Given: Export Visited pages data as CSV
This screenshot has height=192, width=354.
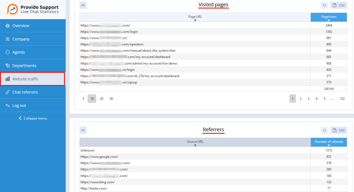Looking at the screenshot, I should pyautogui.click(x=339, y=5).
